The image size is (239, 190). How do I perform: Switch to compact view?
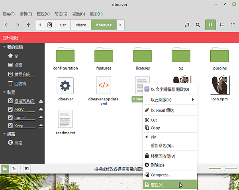point(233,25)
